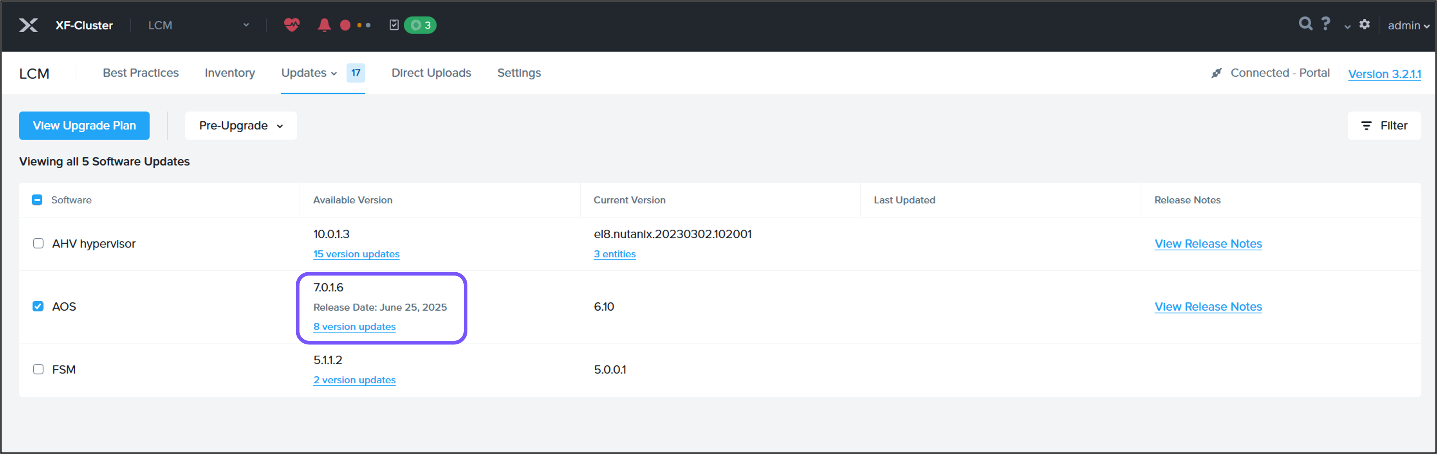Open help question mark icon
Screen dimensions: 1437x454
1326,24
